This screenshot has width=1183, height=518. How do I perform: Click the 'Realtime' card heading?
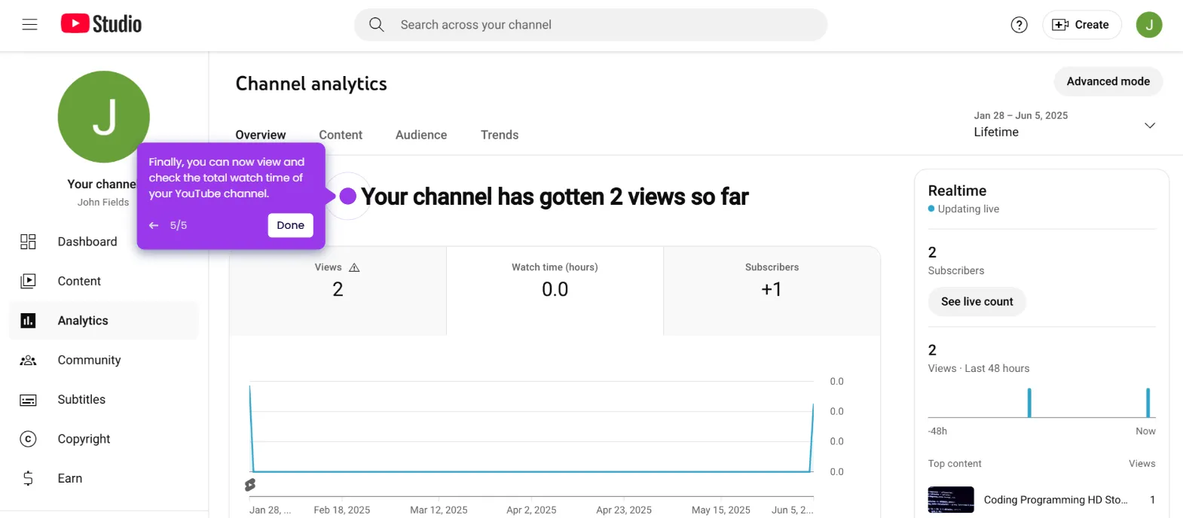957,190
